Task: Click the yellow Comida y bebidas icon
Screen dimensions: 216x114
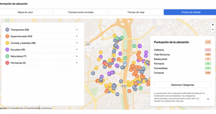Action: pyautogui.click(x=7, y=43)
